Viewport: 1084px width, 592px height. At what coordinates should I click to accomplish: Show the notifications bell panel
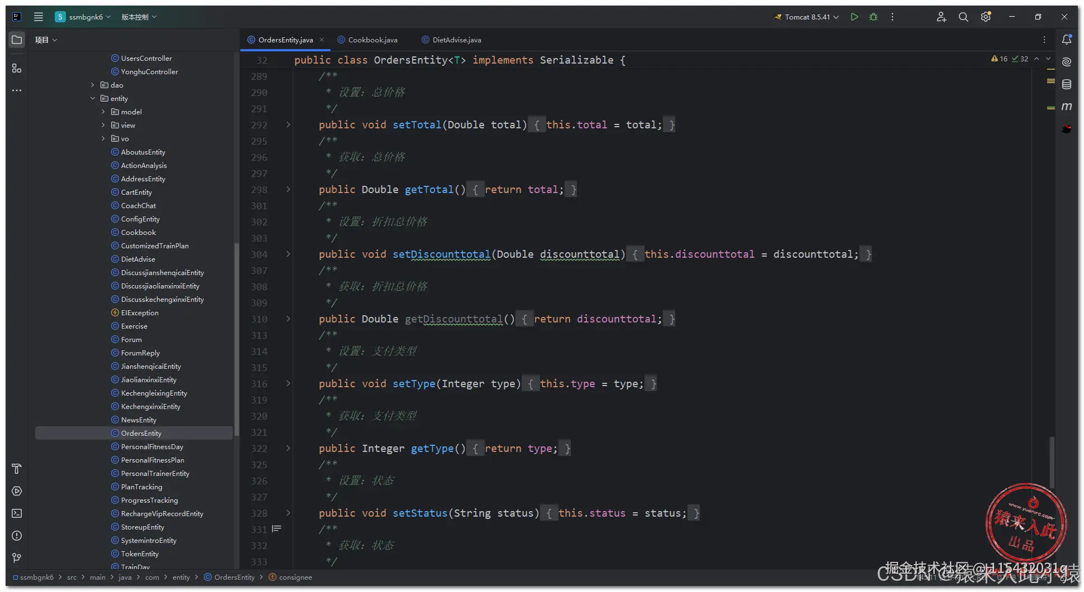[x=1067, y=40]
